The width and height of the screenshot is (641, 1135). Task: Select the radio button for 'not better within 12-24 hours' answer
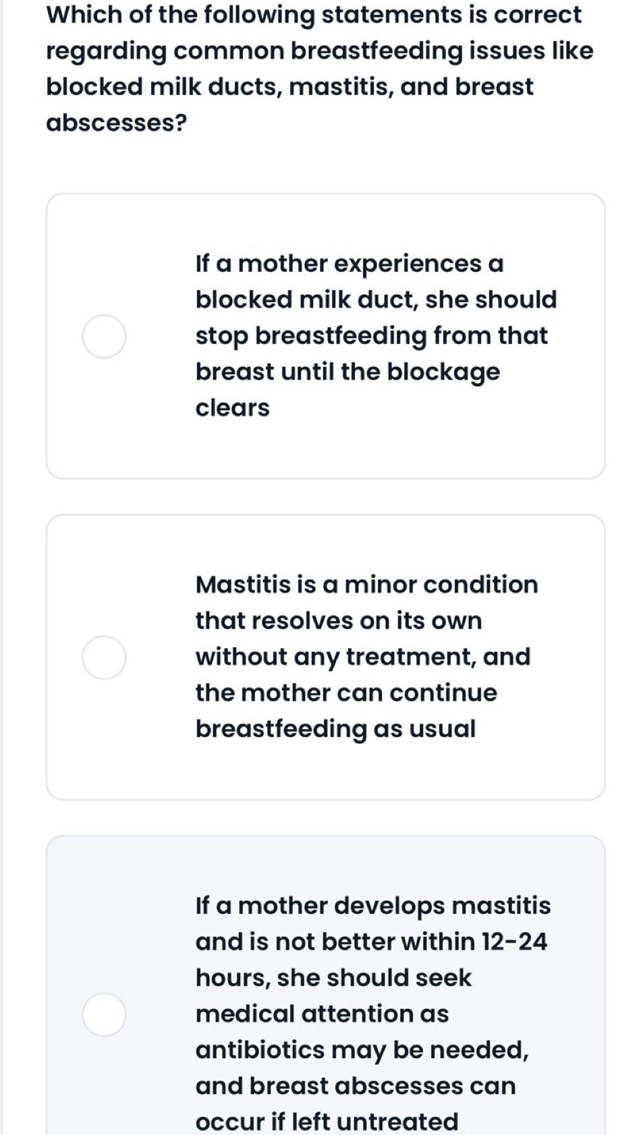tap(104, 1014)
